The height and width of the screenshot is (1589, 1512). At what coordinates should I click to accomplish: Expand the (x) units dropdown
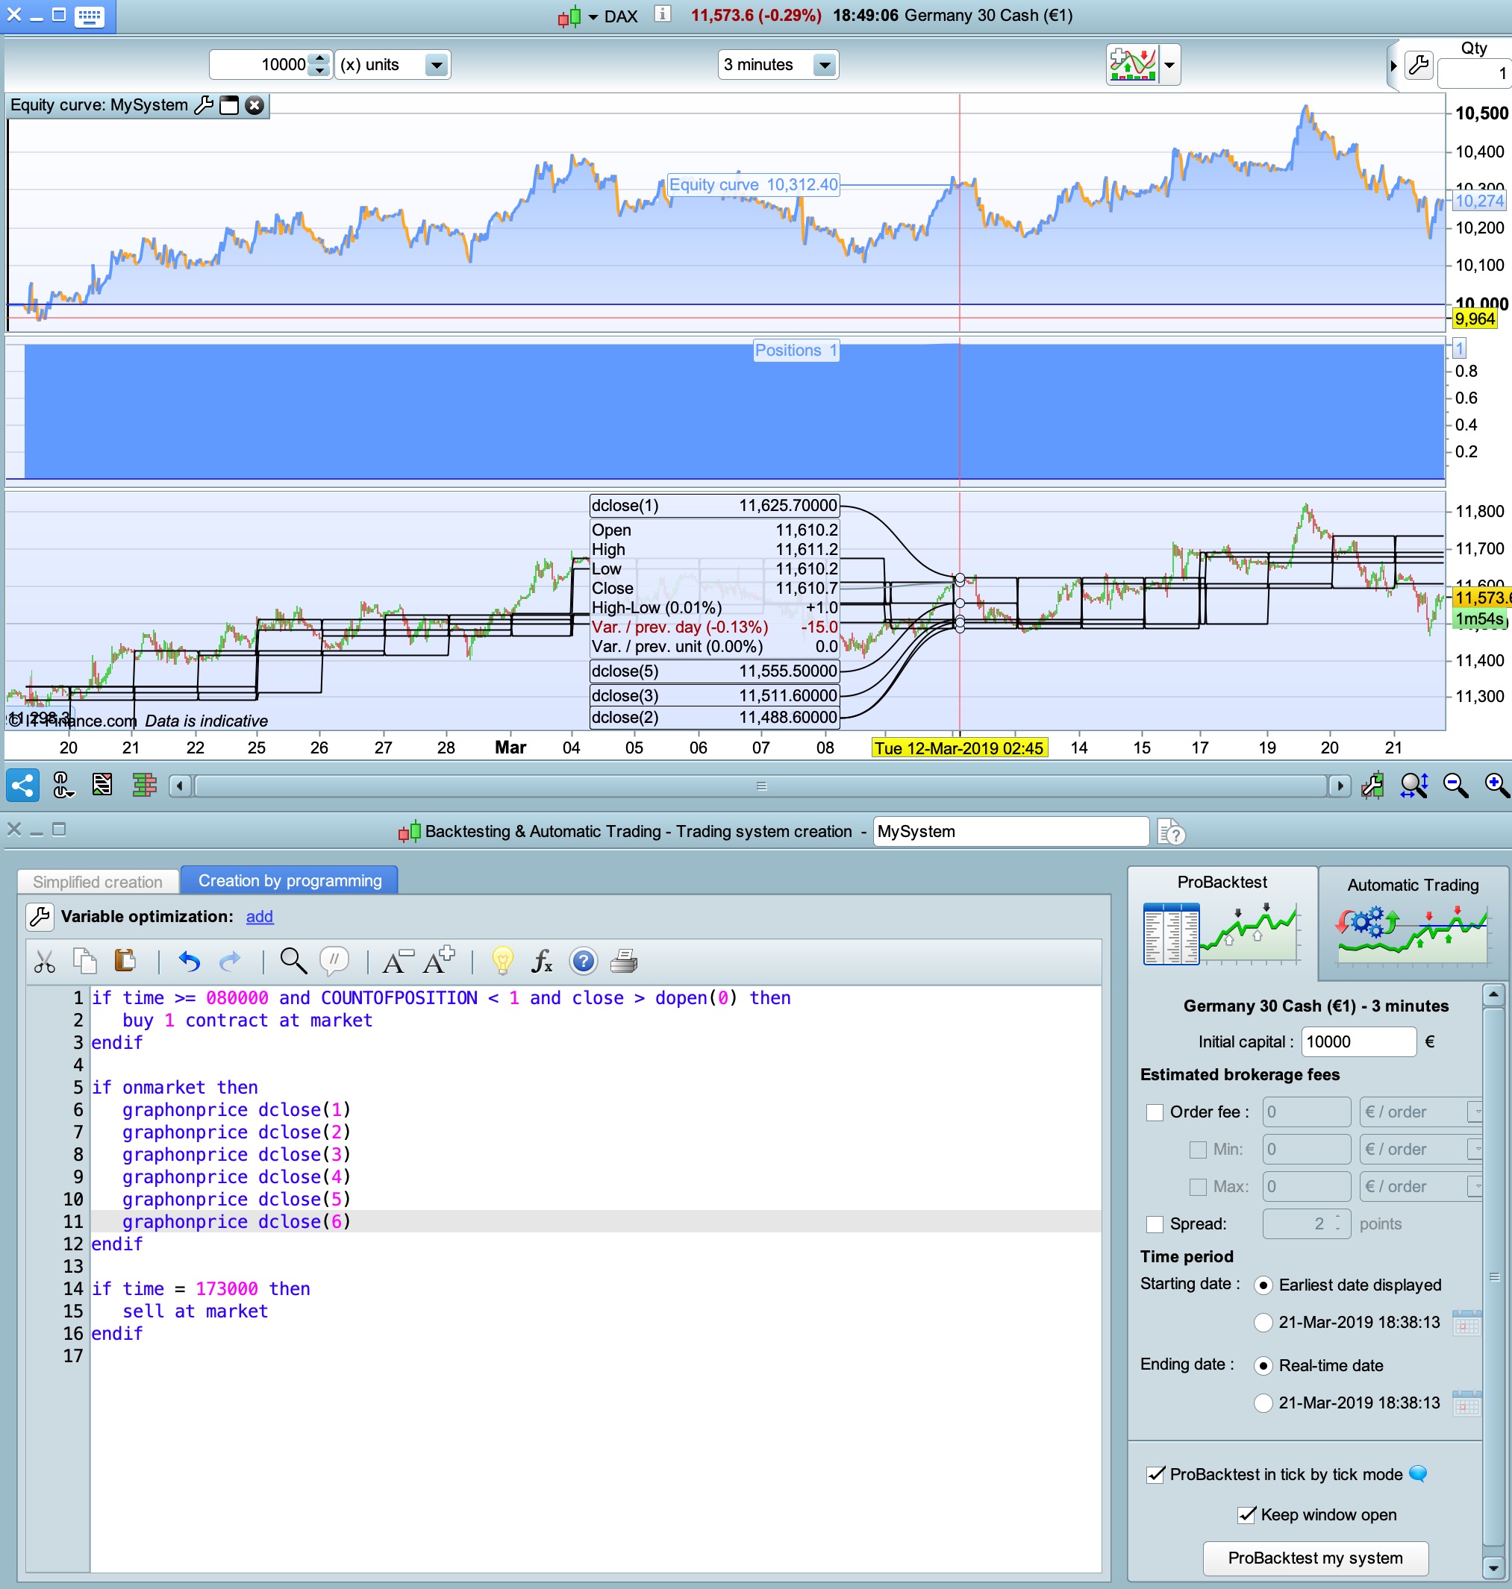tap(436, 64)
